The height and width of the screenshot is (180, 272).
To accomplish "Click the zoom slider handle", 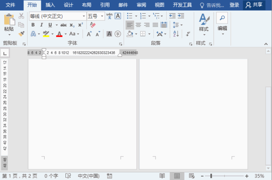I will (211, 176).
